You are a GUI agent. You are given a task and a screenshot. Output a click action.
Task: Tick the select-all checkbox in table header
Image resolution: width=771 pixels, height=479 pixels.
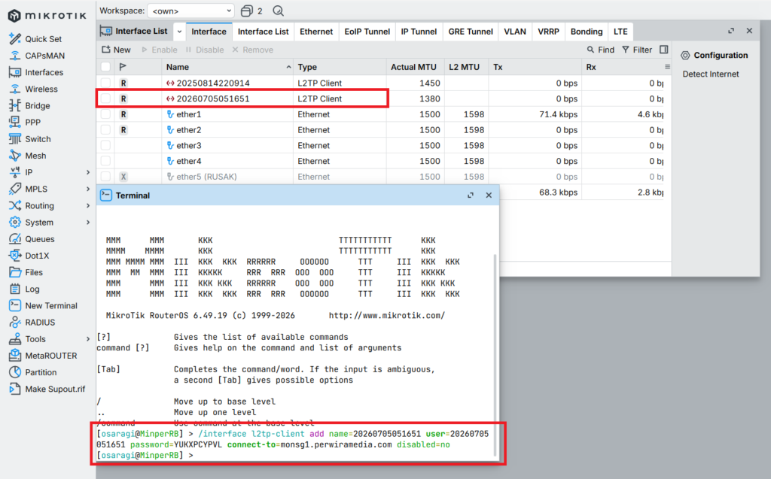pyautogui.click(x=105, y=67)
